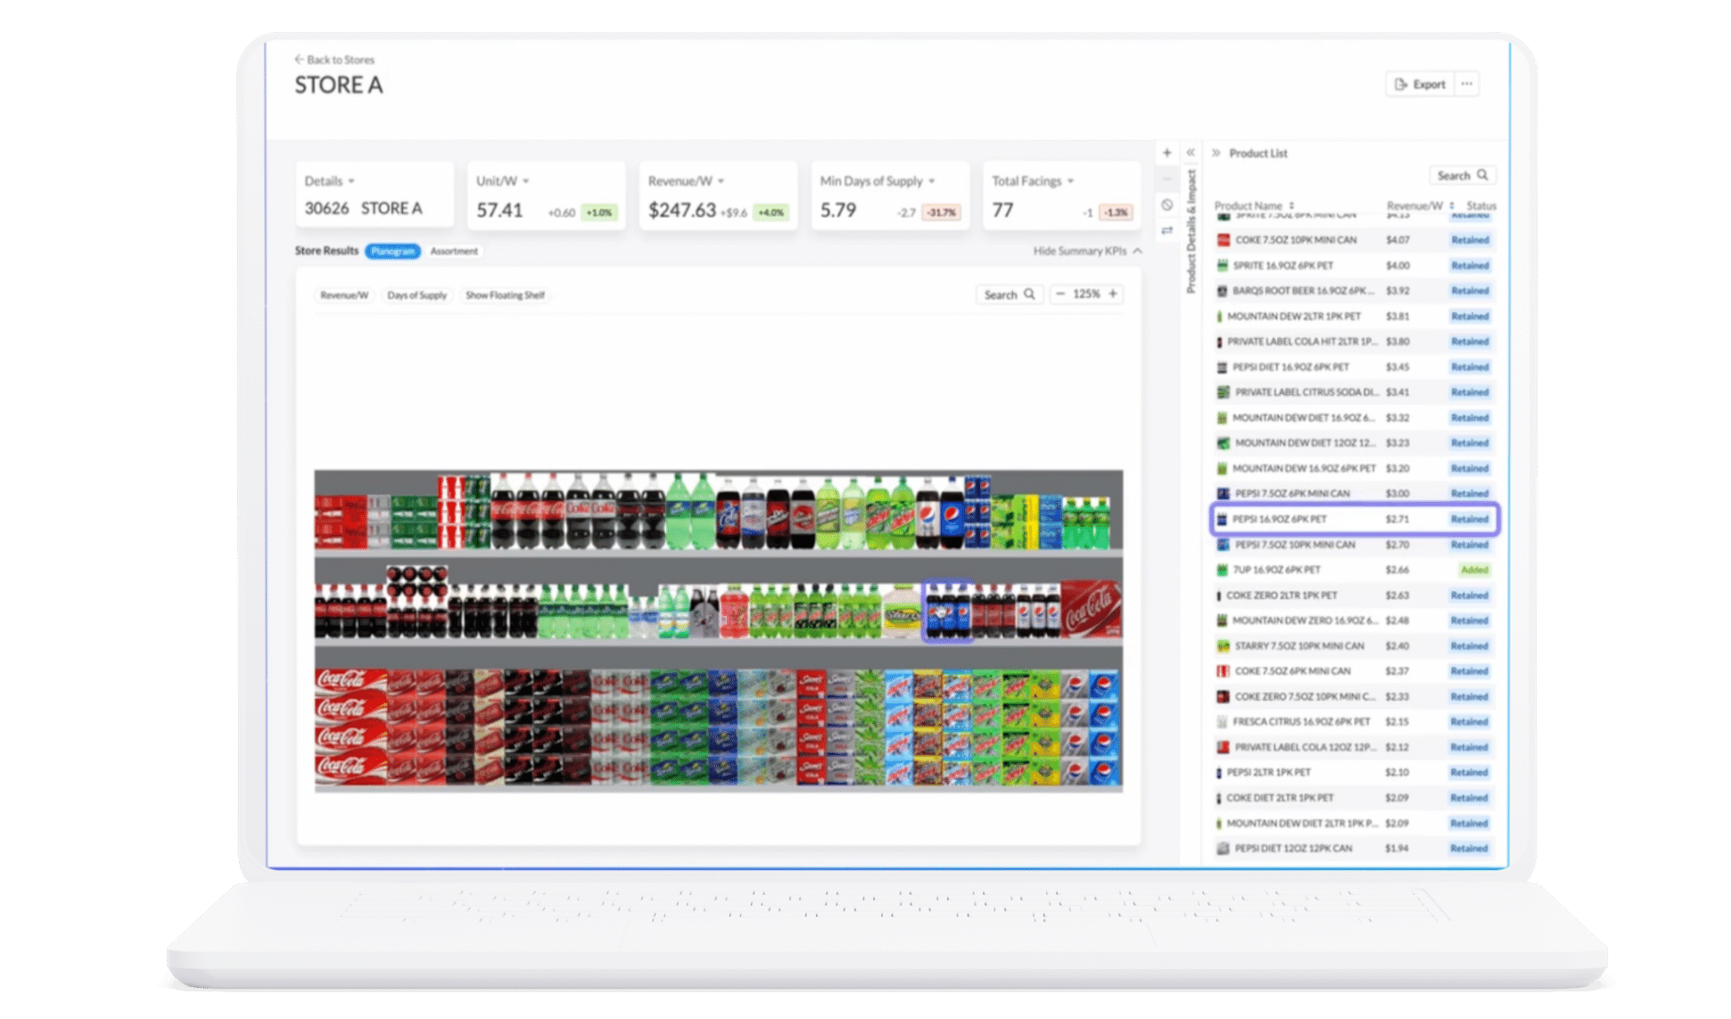
Task: Toggle the Revenue/W overlay chip
Action: (344, 295)
